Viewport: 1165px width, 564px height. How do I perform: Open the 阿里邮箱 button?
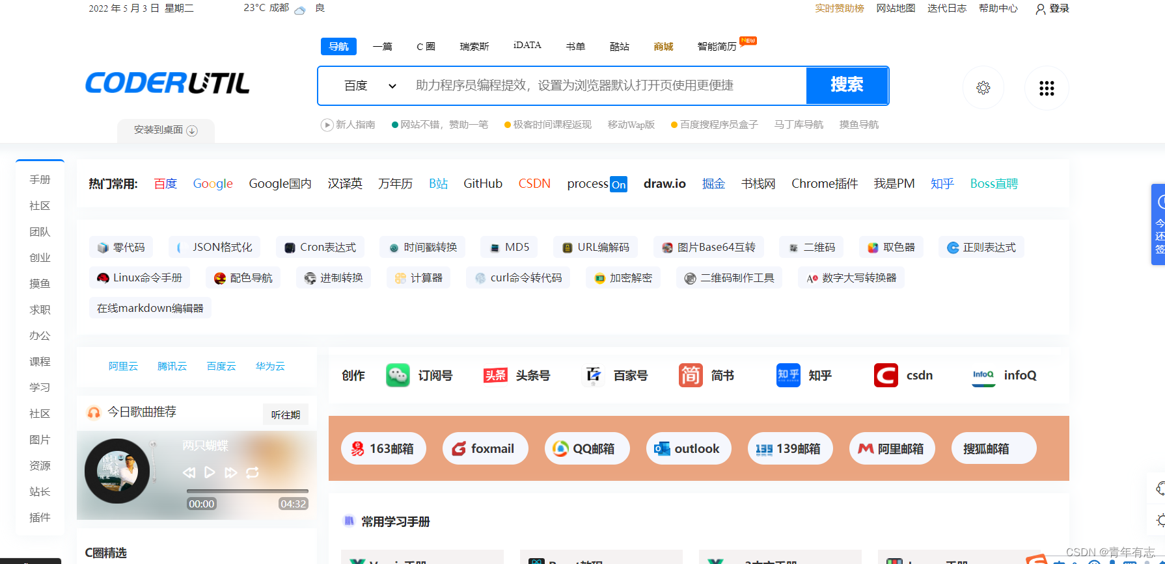[892, 448]
